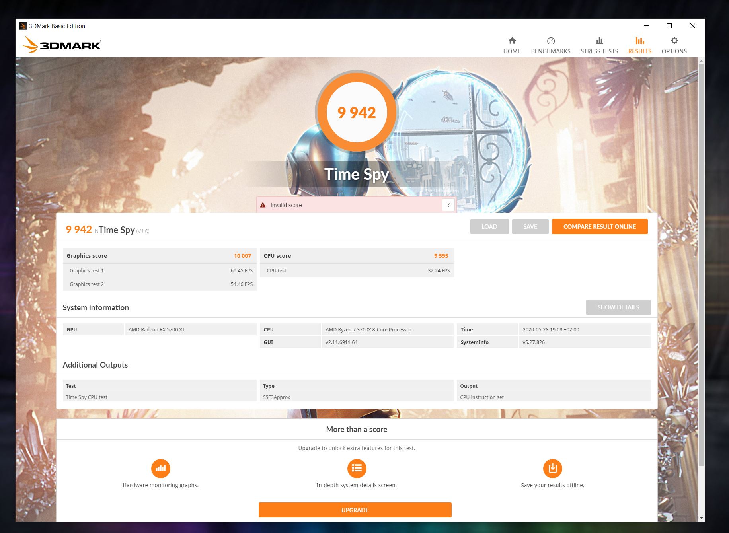Open the Options tab
729x533 pixels.
[x=674, y=45]
